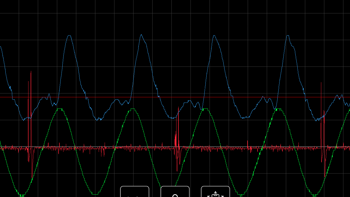Click the leftmost button in the bottom toolbar

tap(134, 192)
